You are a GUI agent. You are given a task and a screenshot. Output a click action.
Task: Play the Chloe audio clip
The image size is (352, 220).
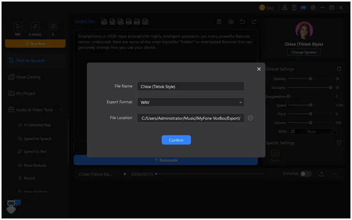(x=125, y=174)
